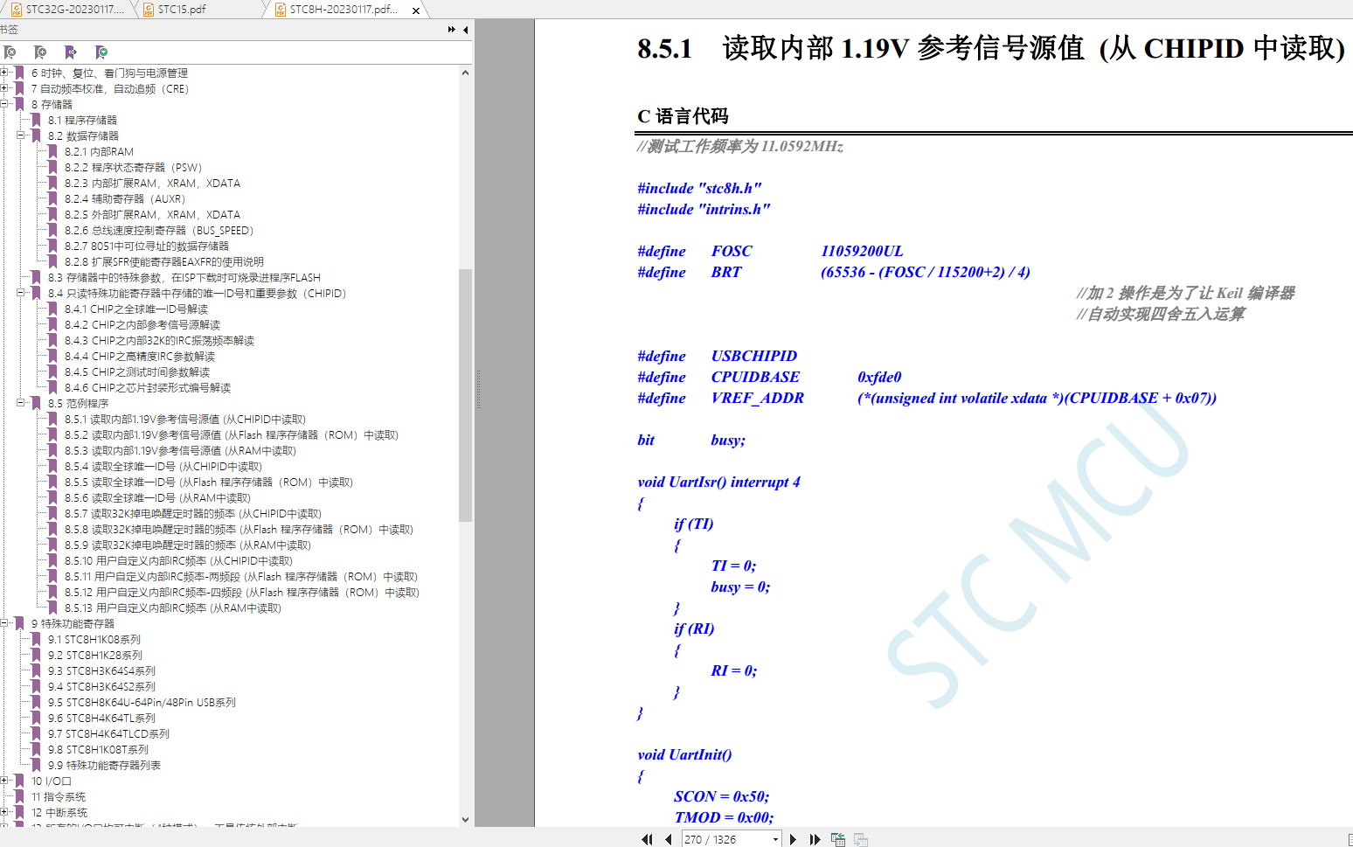Open the bookmark options icon with green arrow
Image resolution: width=1353 pixels, height=847 pixels.
point(101,52)
